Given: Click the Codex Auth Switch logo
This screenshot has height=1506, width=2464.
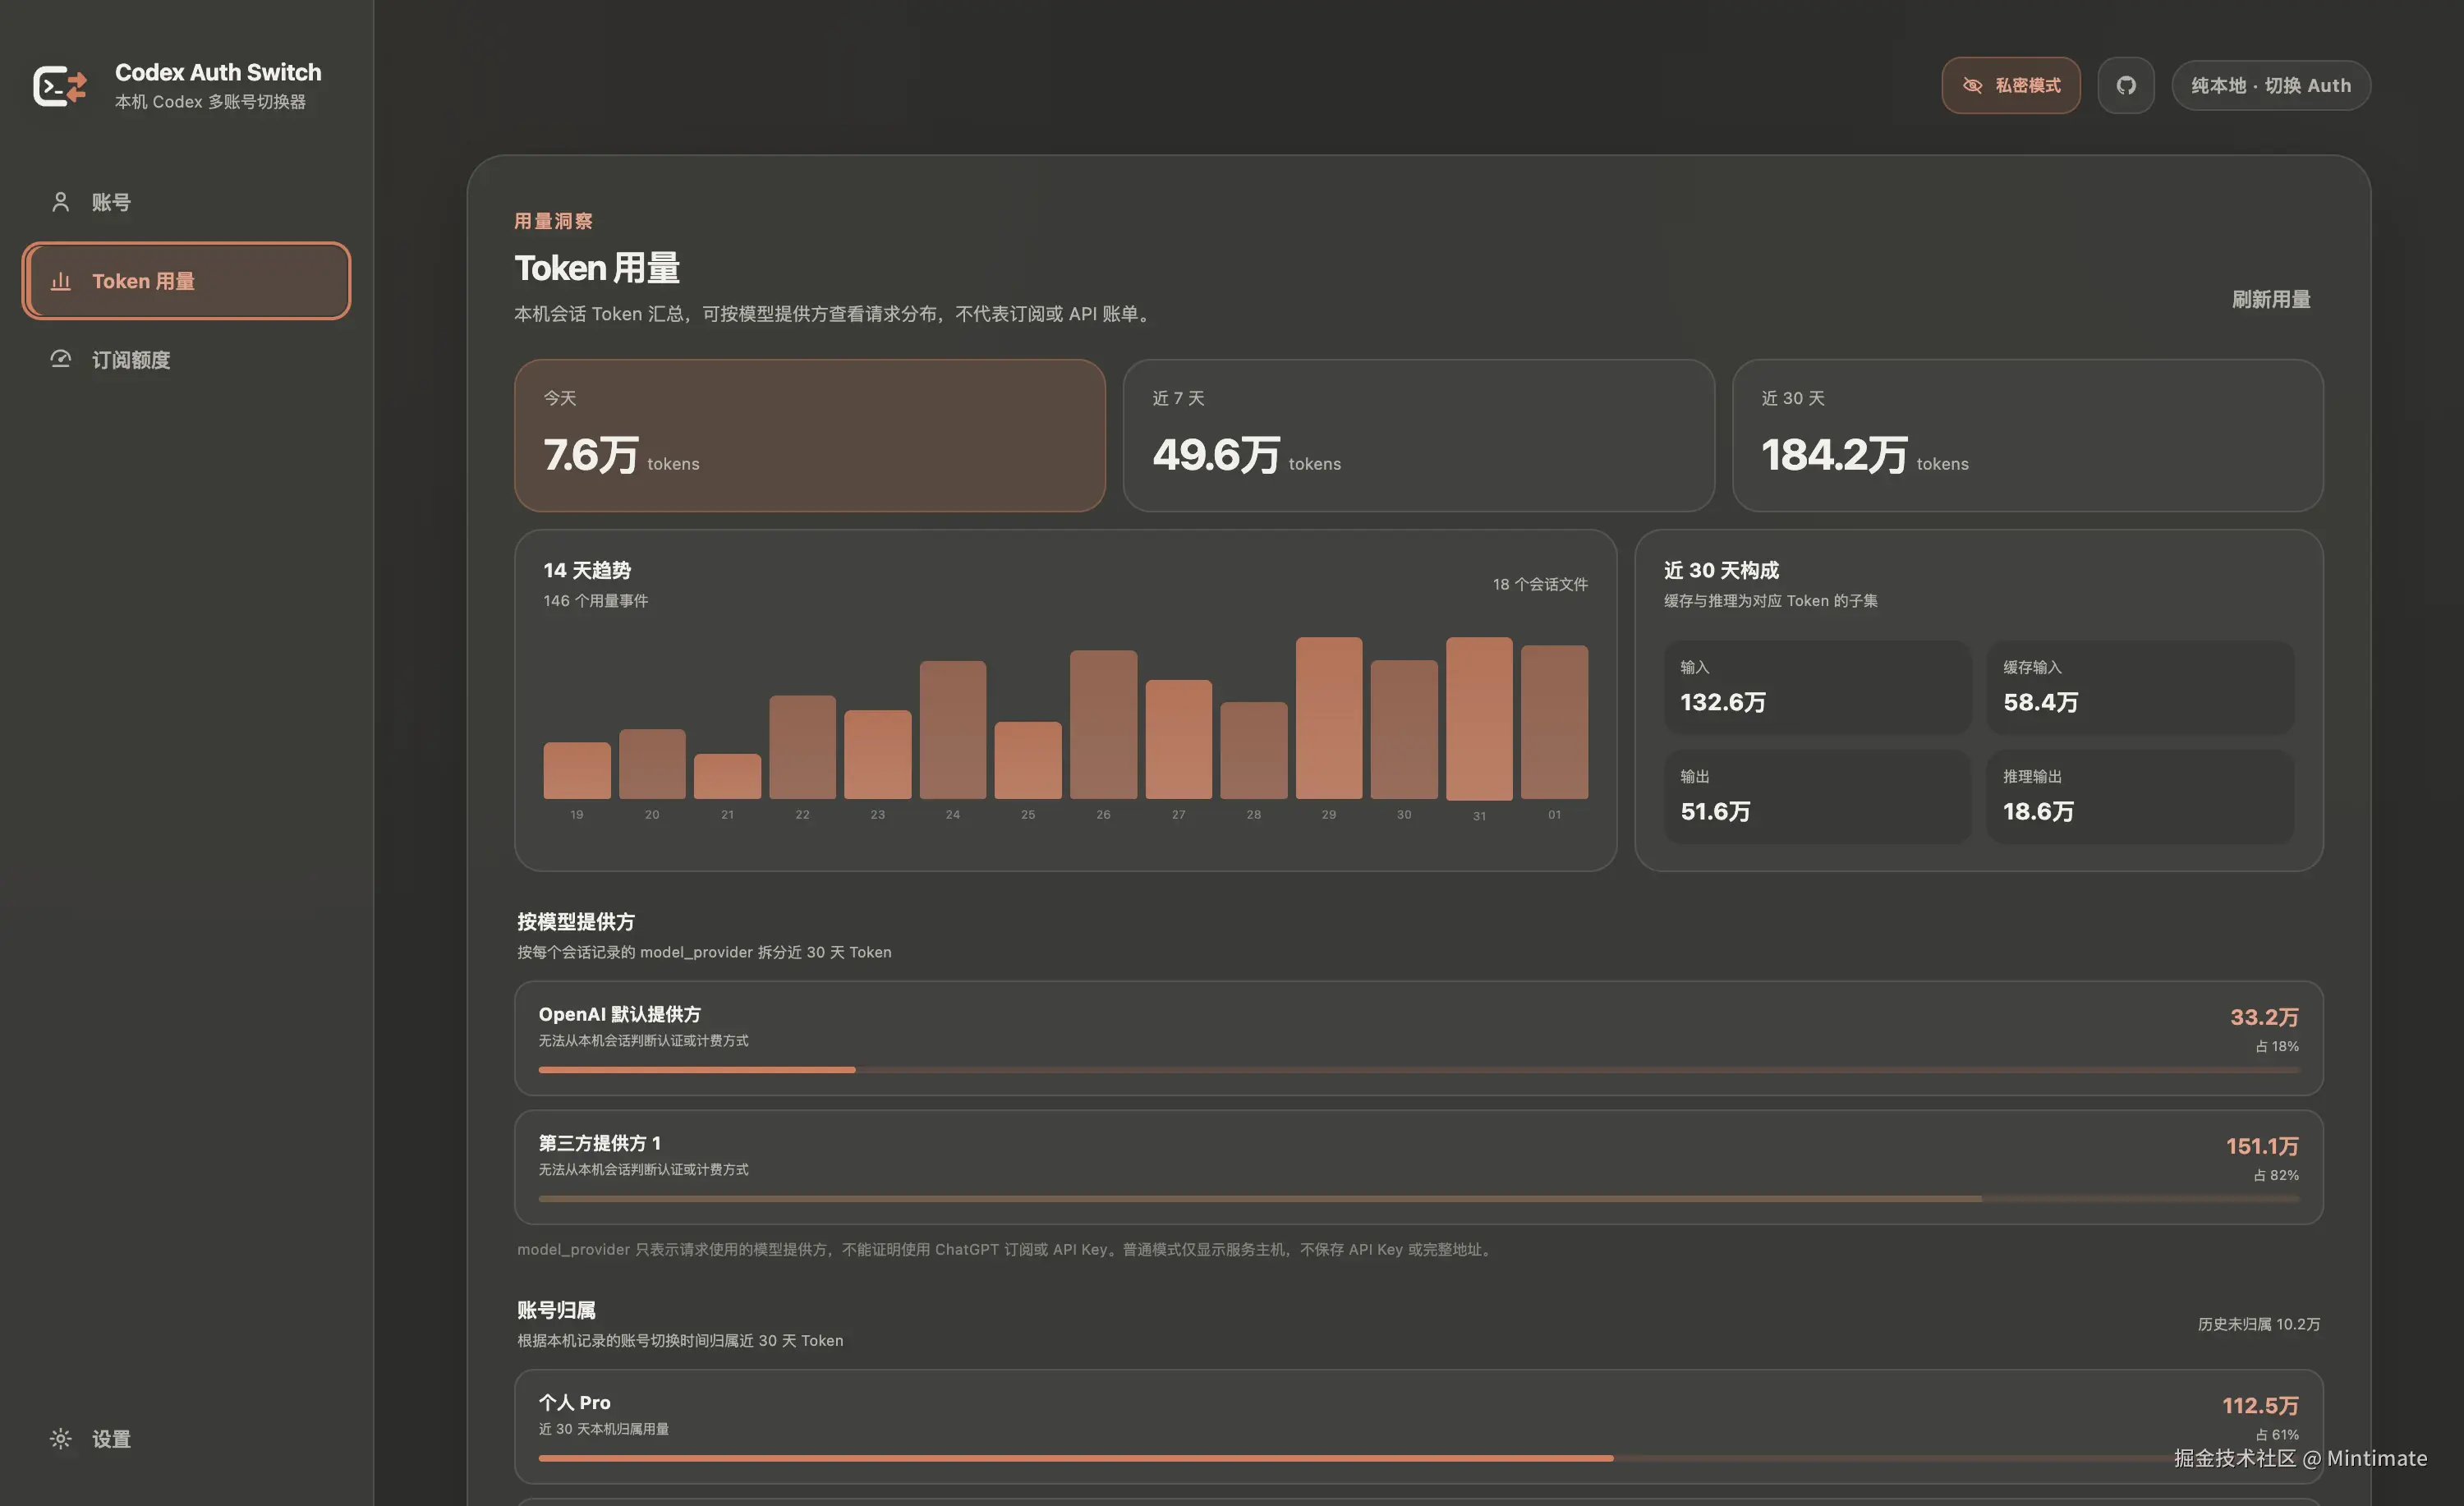Looking at the screenshot, I should 60,86.
